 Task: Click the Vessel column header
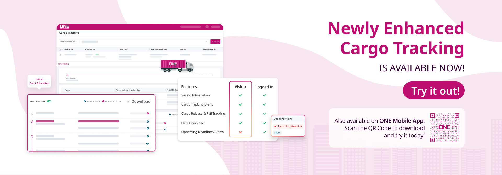click(68, 90)
